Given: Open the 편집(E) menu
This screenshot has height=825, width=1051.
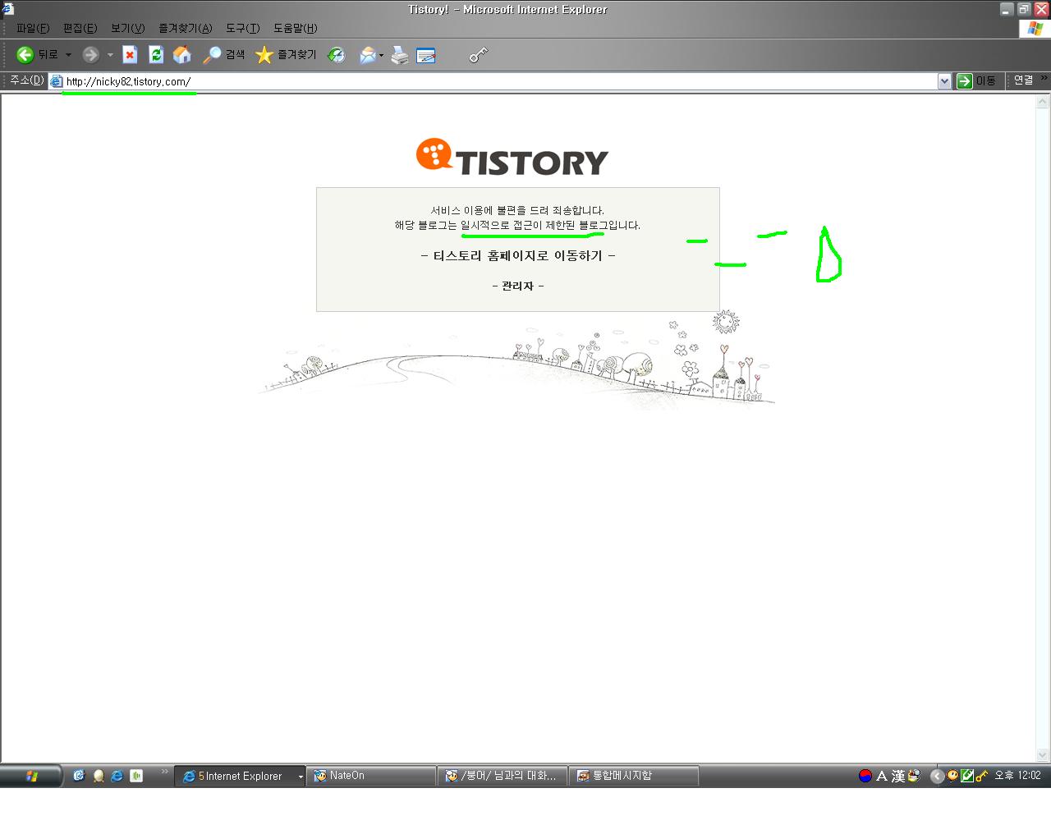Looking at the screenshot, I should (x=80, y=28).
